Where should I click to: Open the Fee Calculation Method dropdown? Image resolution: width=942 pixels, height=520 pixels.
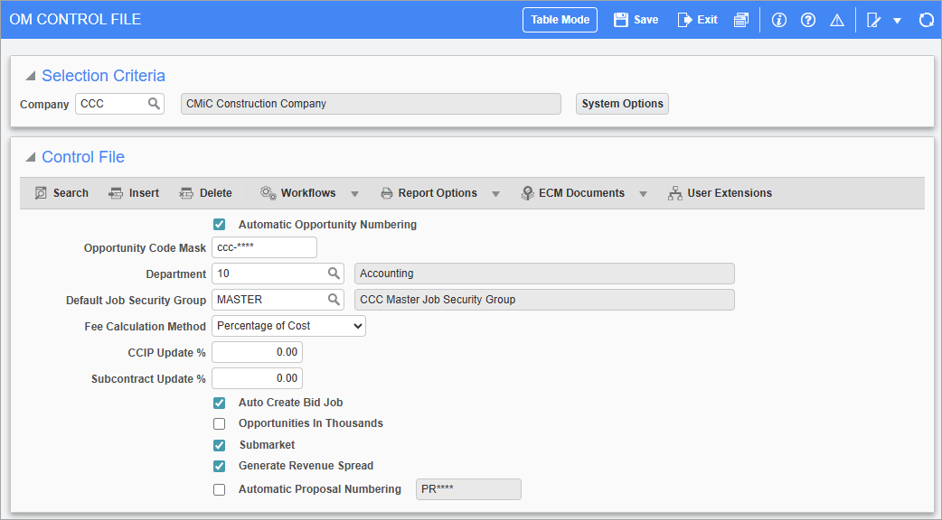(357, 326)
